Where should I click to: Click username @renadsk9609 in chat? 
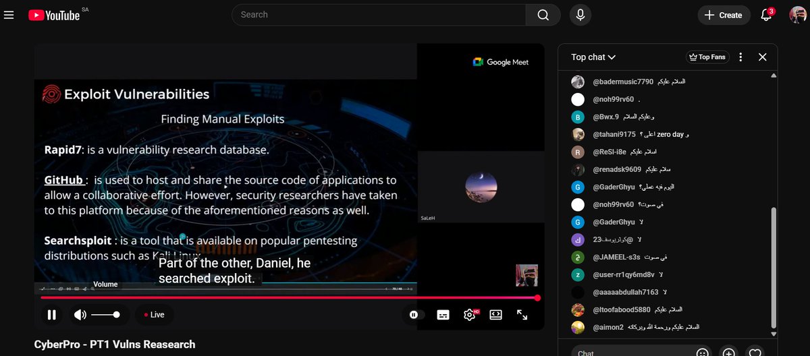coord(617,169)
